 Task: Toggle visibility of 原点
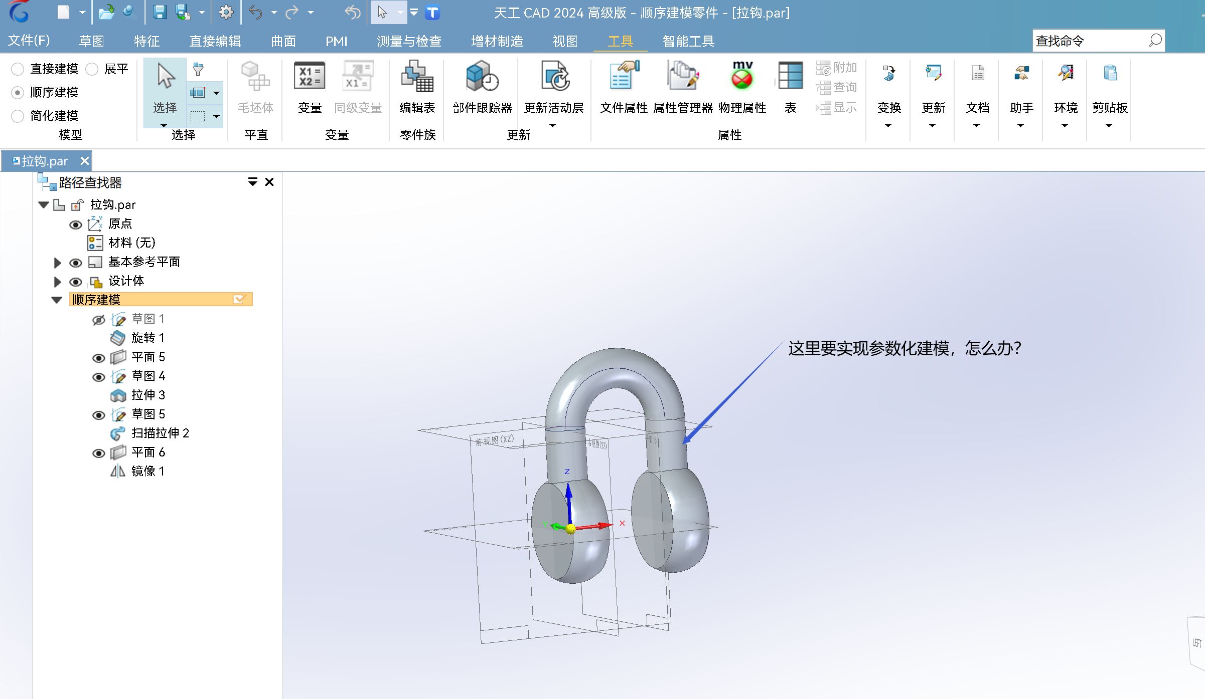[x=76, y=224]
